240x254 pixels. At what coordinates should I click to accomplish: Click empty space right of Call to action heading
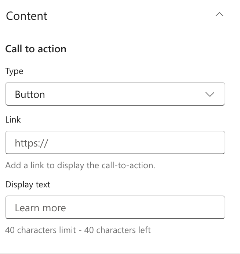click(x=147, y=49)
